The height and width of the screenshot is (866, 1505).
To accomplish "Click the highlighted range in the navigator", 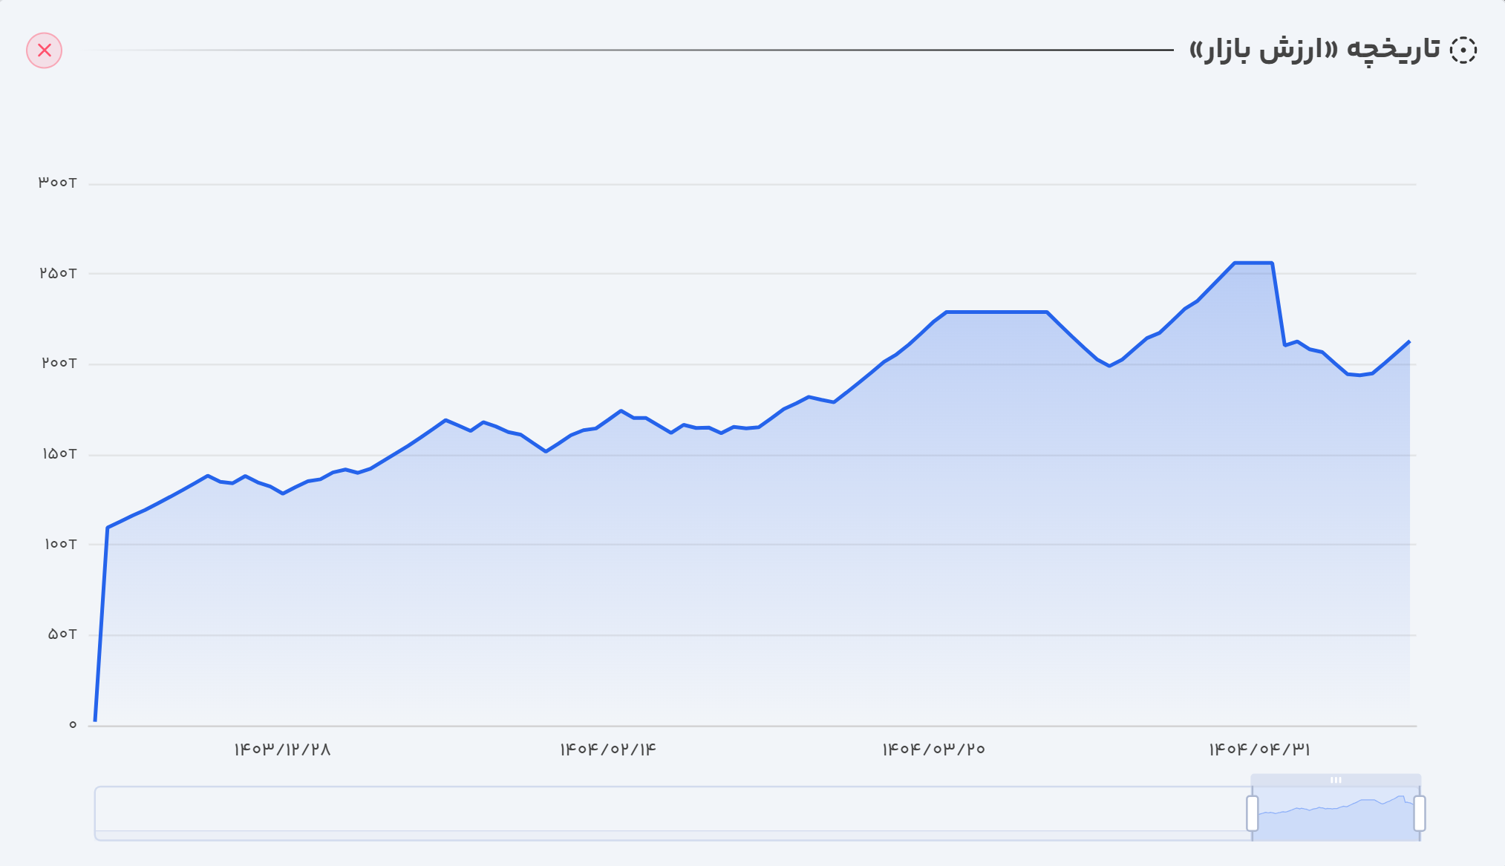I will point(1336,816).
